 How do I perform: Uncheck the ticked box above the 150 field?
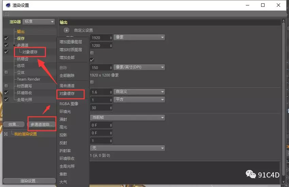coord(92,60)
